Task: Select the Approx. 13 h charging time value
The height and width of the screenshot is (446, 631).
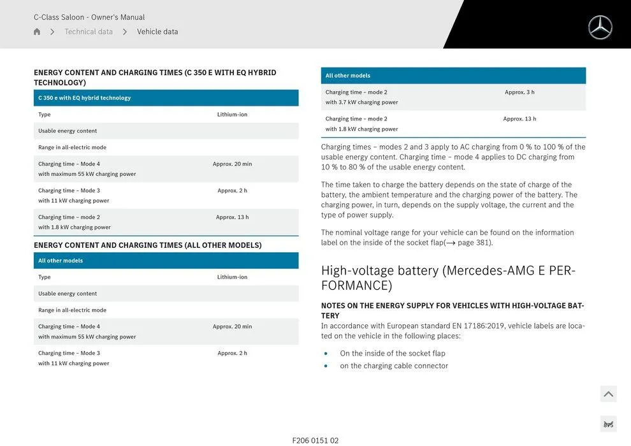Action: 231,216
